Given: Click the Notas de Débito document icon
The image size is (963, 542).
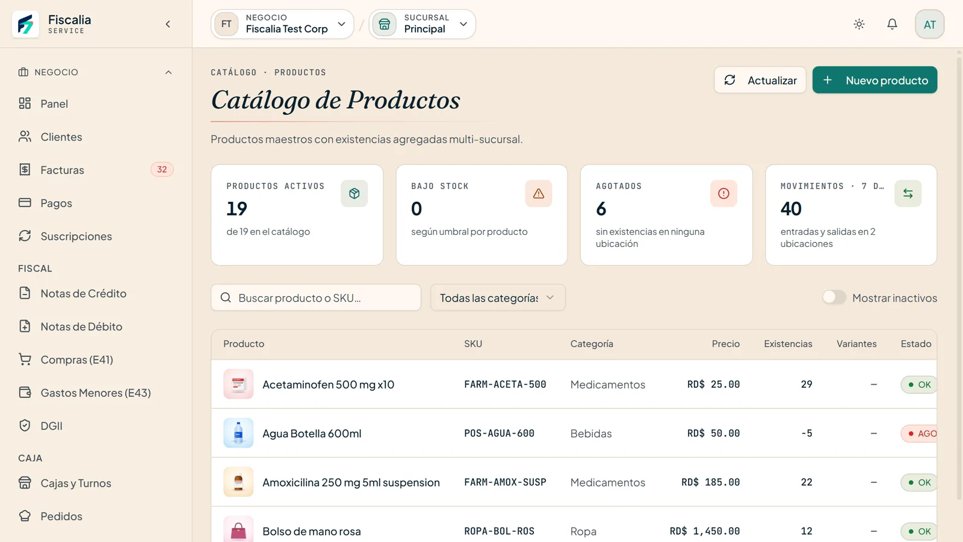Looking at the screenshot, I should 25,326.
